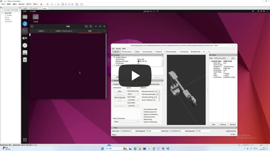Click the Zero button in Views panel
This screenshot has height=151, width=270.
tap(233, 58)
